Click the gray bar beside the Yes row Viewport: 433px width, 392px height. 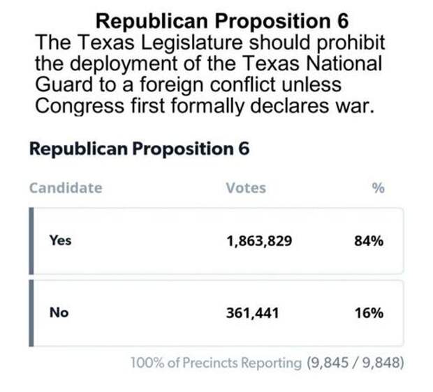click(x=31, y=241)
